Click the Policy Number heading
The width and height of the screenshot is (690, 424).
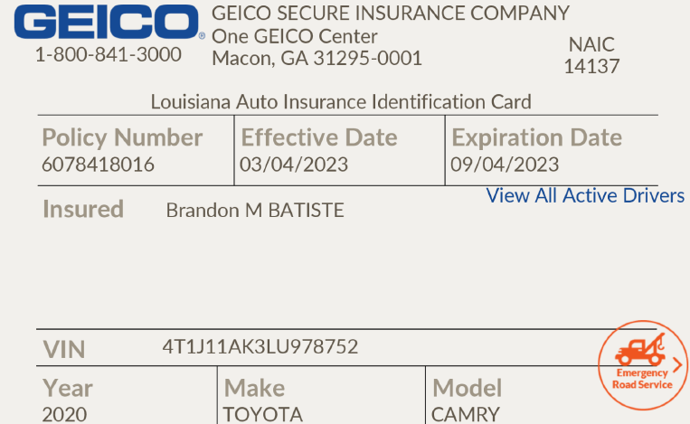click(x=122, y=137)
